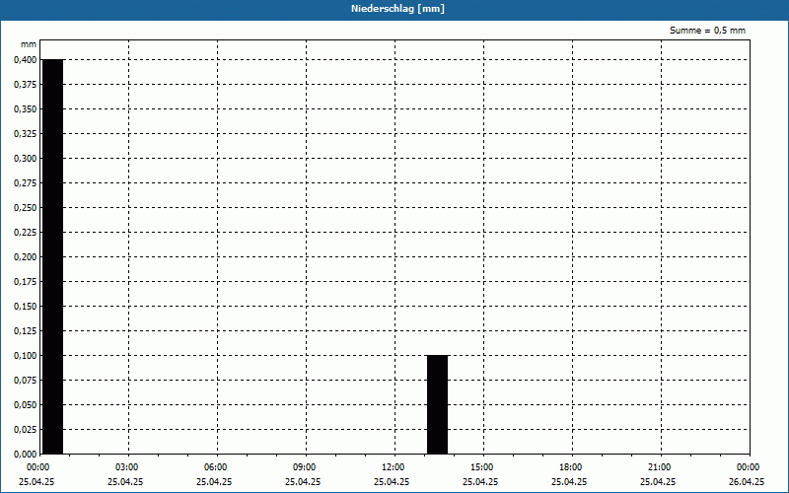The height and width of the screenshot is (493, 789).
Task: Click the 03:00 time label
Action: [127, 467]
